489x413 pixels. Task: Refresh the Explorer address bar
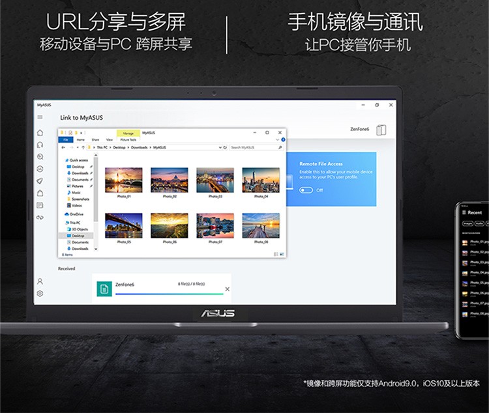[225, 147]
